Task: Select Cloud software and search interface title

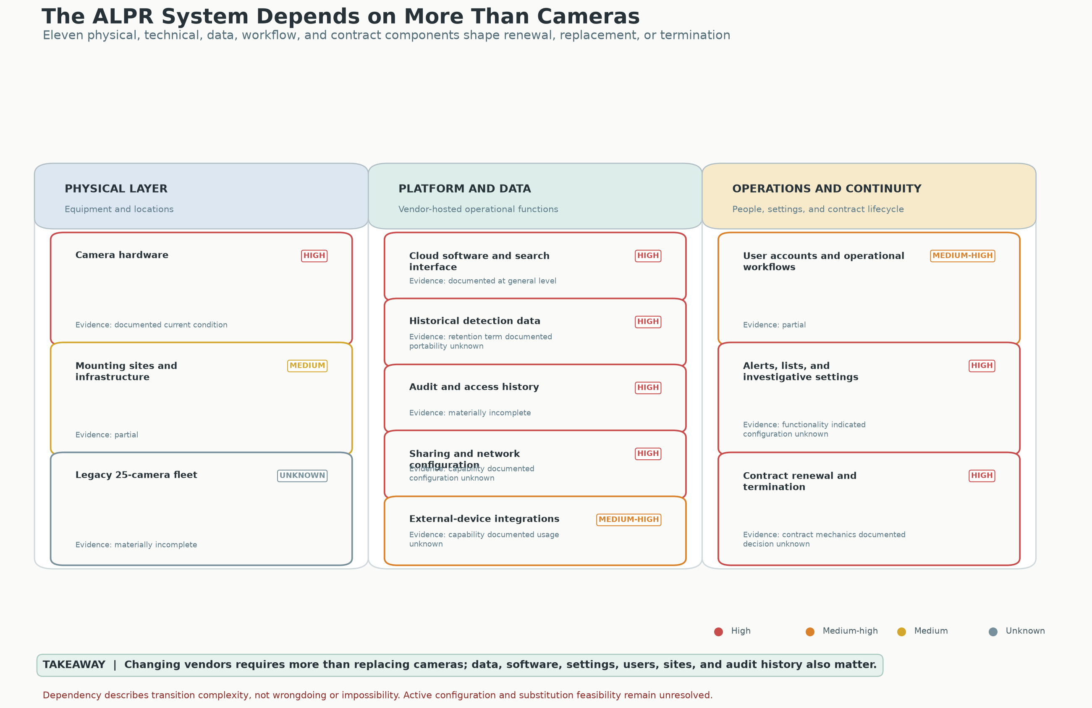Action: tap(479, 261)
